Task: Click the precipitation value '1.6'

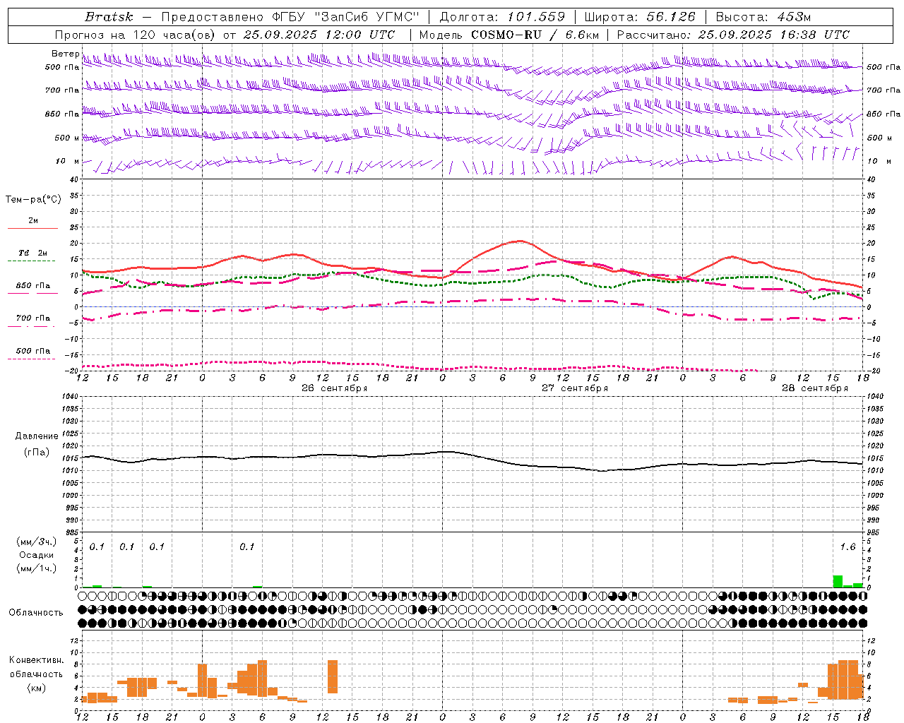Action: [847, 547]
